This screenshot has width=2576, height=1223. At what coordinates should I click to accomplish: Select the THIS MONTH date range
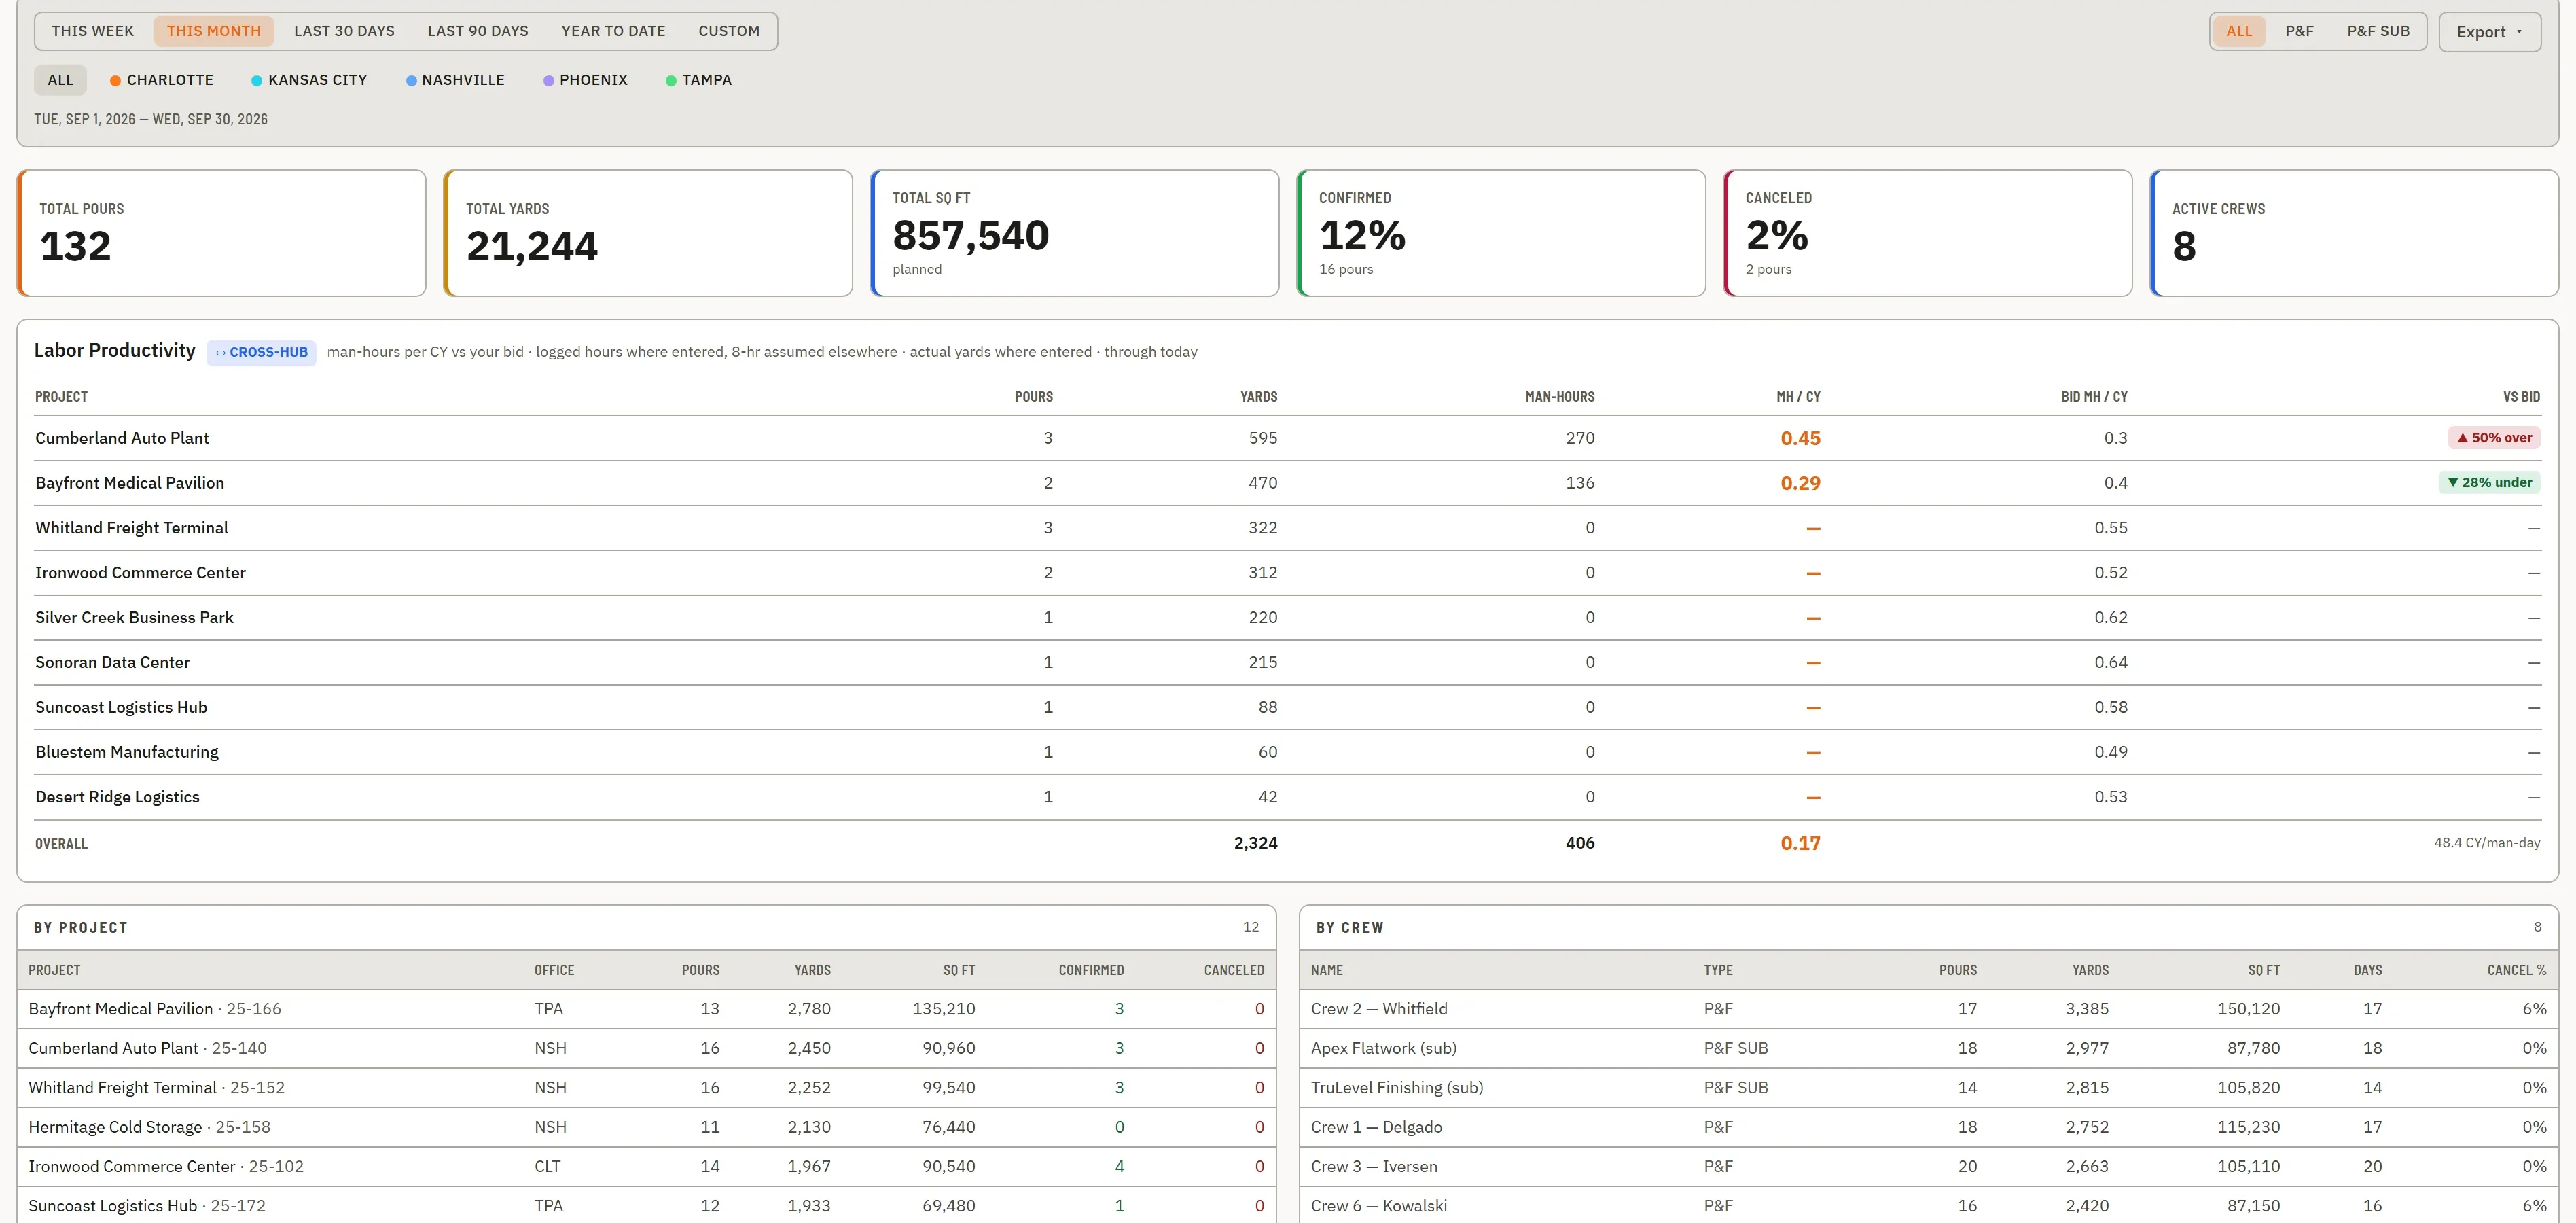tap(213, 31)
